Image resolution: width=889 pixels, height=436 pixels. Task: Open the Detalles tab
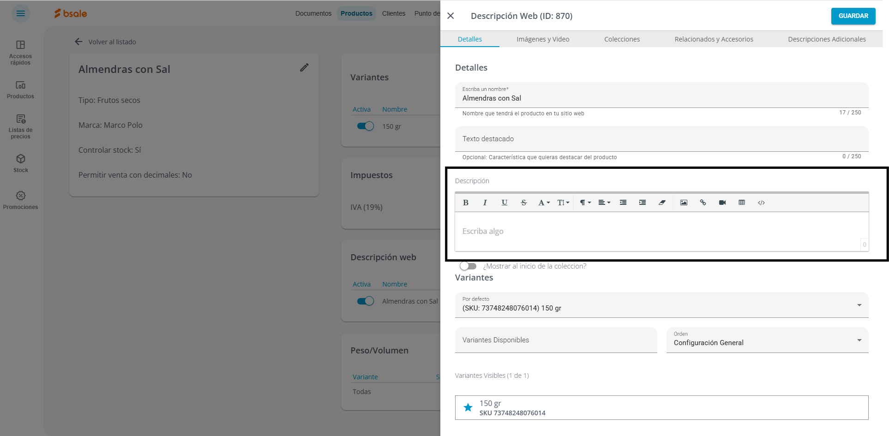(x=469, y=39)
